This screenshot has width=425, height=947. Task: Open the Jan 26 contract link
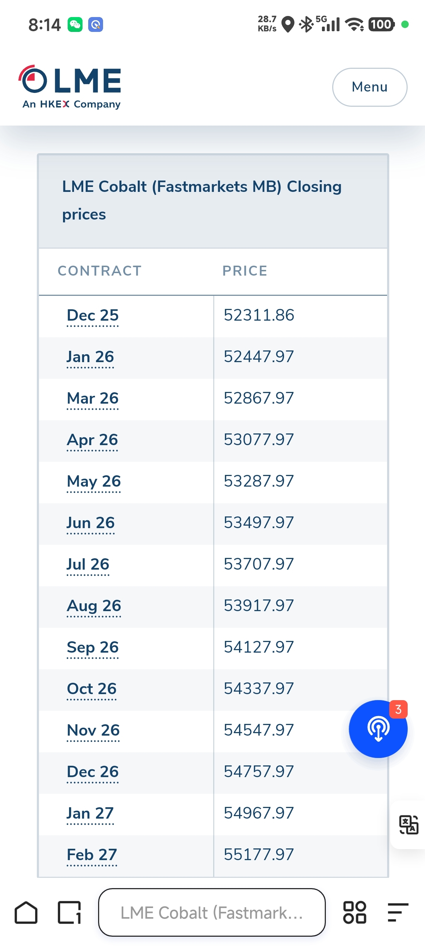click(x=90, y=357)
